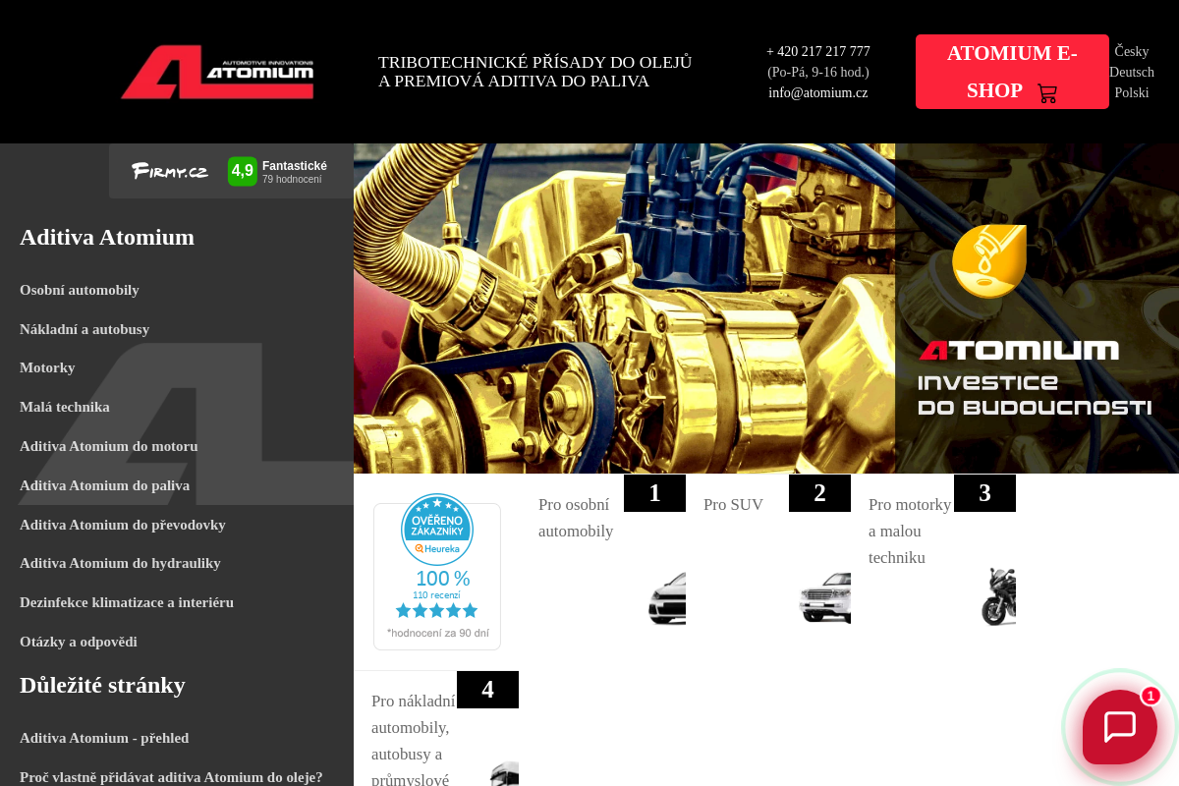1179x786 pixels.
Task: Open Otázky a odpovědi page
Action: point(79,642)
